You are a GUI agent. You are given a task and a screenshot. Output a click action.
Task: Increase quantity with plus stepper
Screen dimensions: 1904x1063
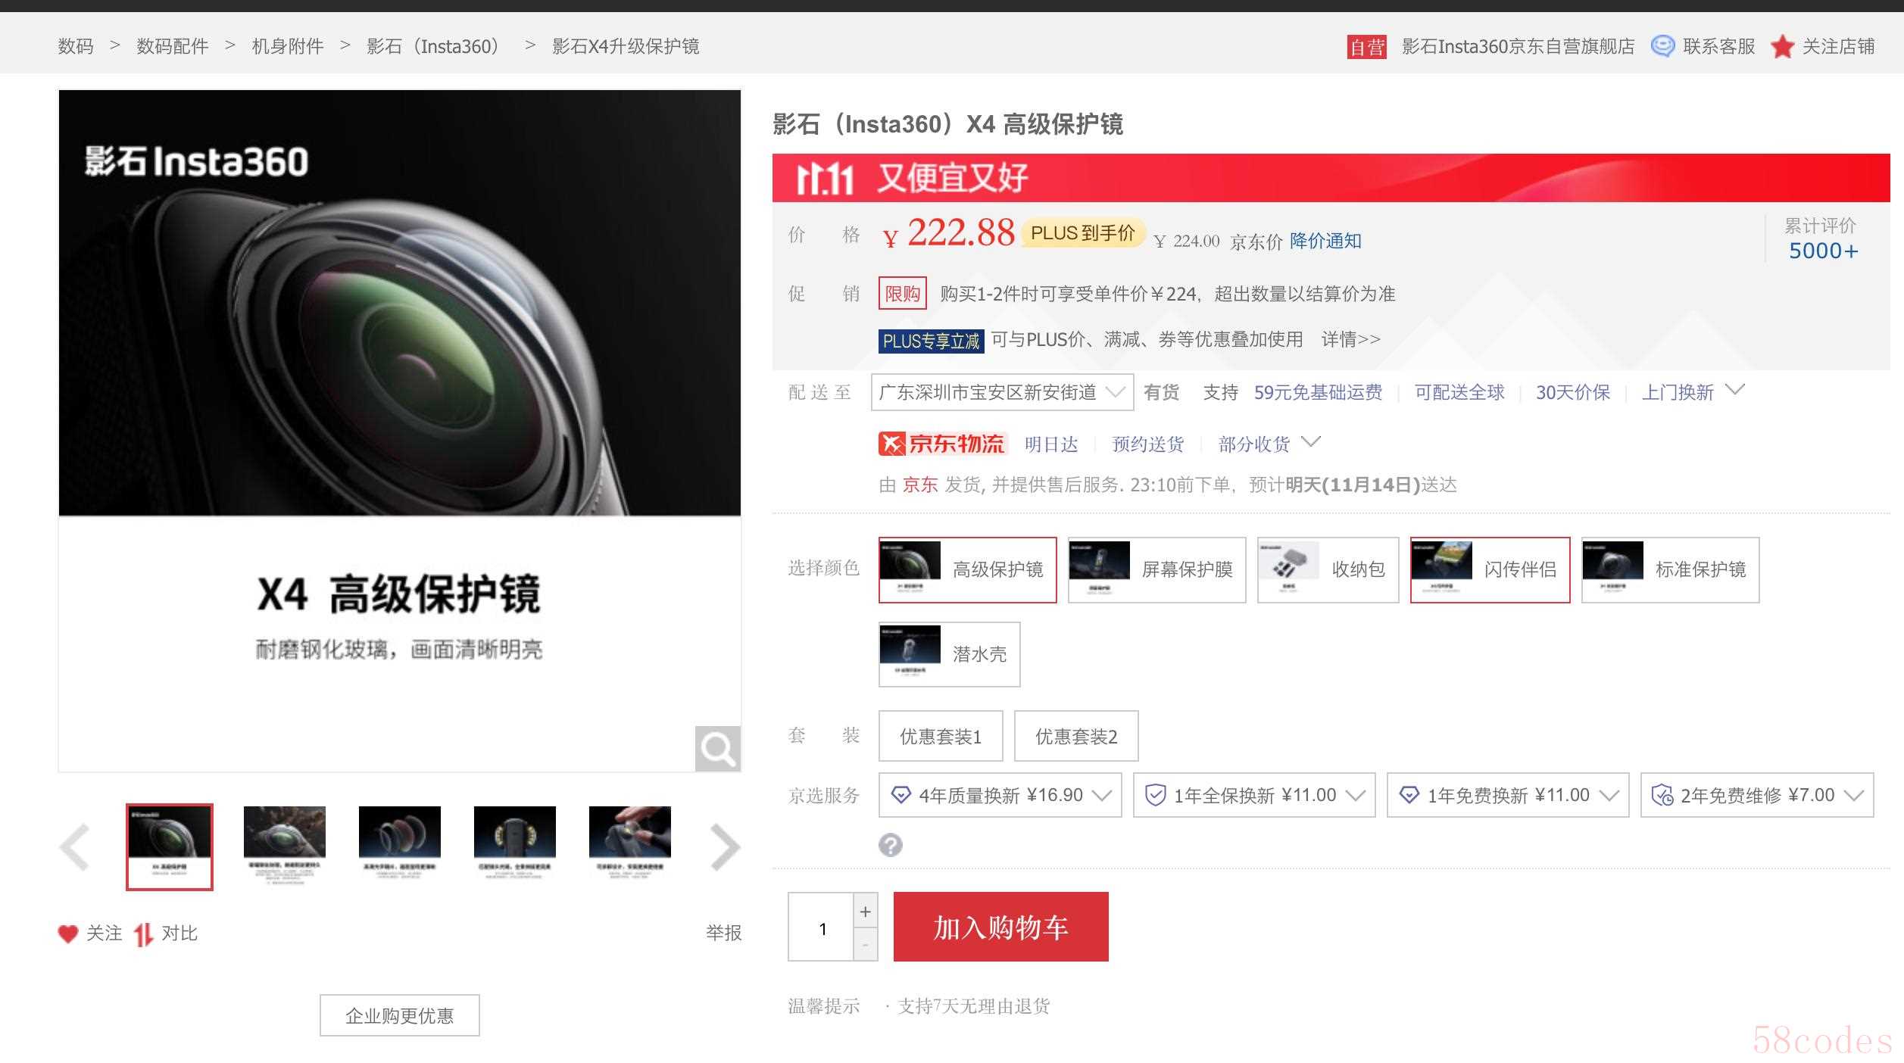865,912
